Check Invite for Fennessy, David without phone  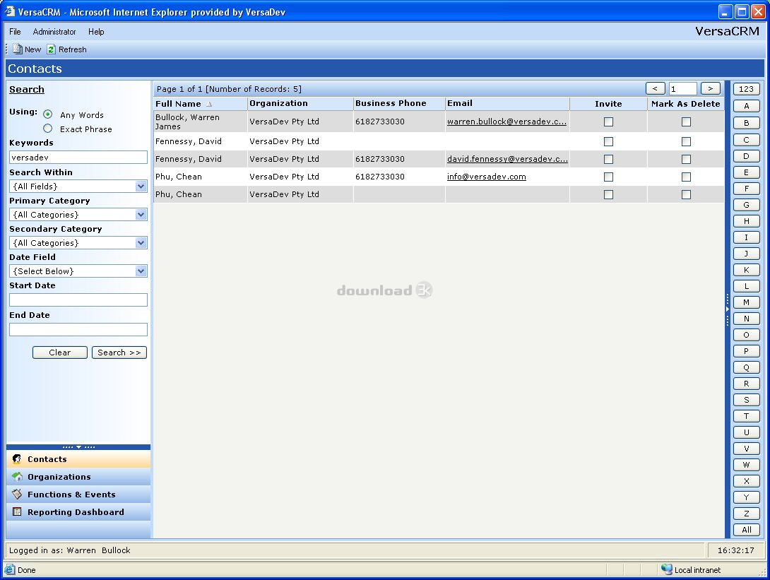[x=608, y=141]
